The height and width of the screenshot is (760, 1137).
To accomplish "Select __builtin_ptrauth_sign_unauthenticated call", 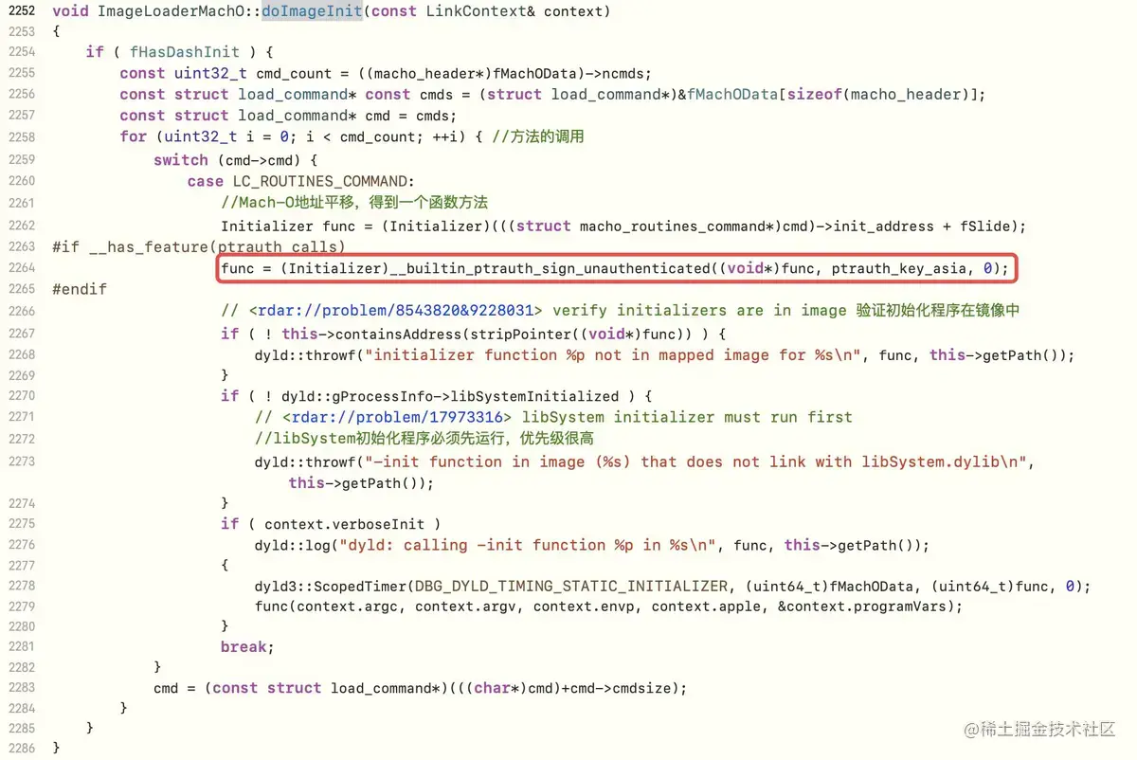I will 550,269.
